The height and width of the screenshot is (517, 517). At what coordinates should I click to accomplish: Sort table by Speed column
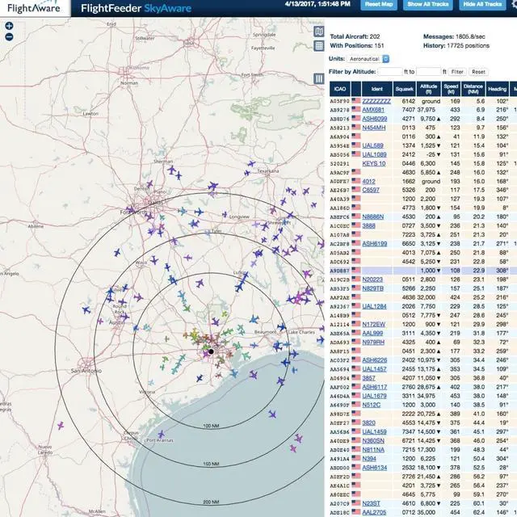coord(451,89)
